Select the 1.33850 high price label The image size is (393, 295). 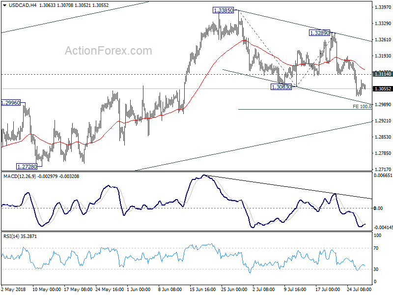223,10
